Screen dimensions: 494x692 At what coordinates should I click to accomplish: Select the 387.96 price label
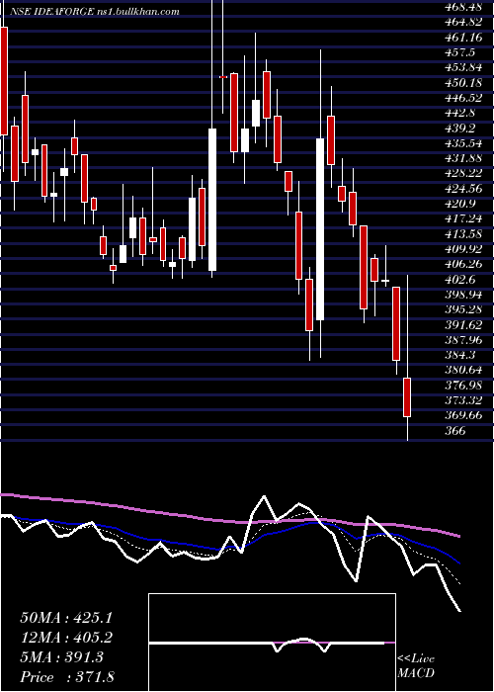[463, 339]
